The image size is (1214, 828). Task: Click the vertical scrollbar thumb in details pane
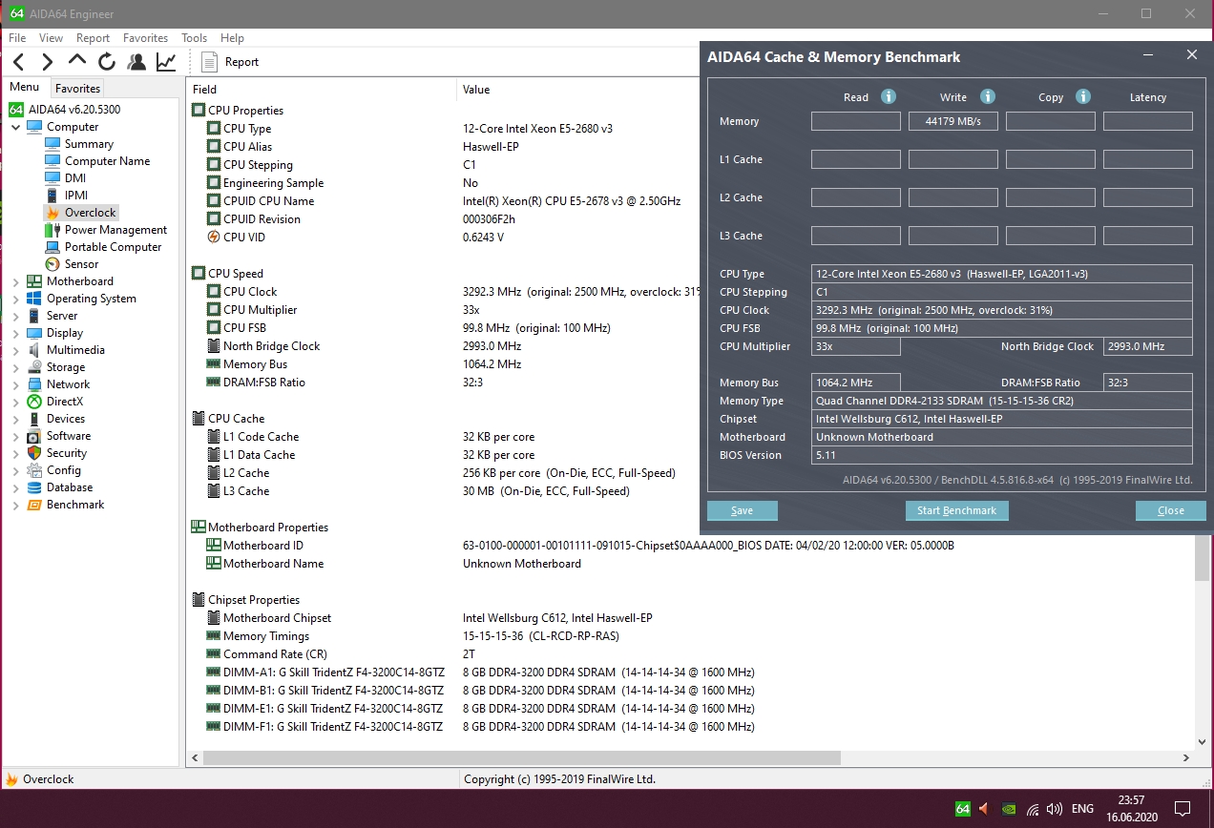pyautogui.click(x=1202, y=557)
